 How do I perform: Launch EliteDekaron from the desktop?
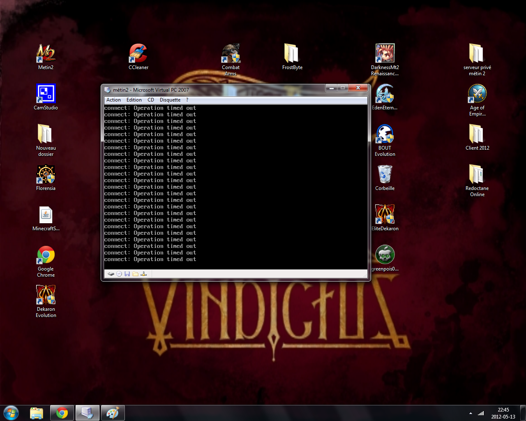click(385, 218)
